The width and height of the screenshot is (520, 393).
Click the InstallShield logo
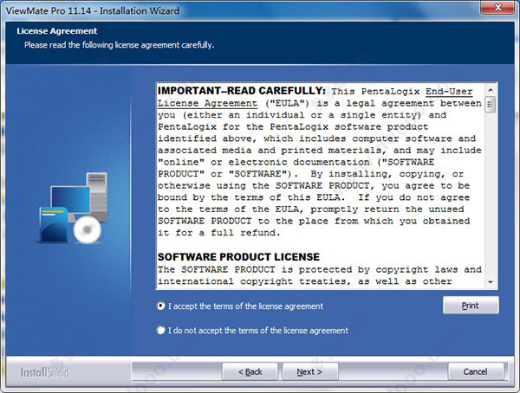(x=45, y=372)
